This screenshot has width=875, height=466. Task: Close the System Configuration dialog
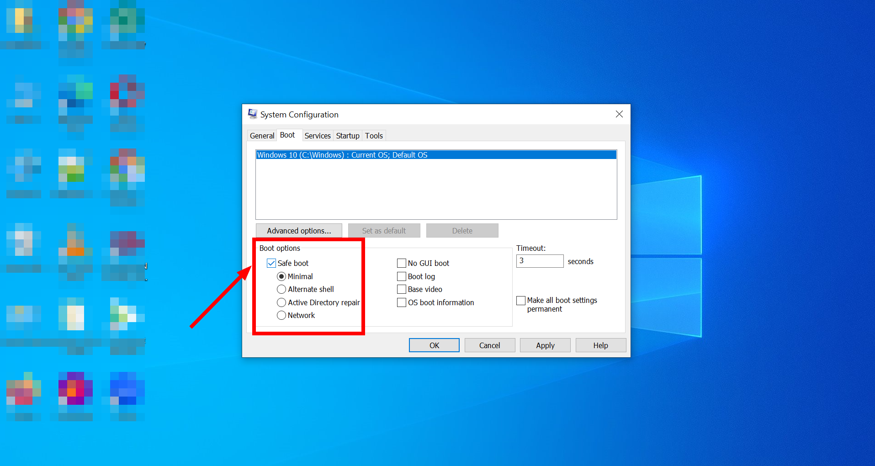pos(619,114)
